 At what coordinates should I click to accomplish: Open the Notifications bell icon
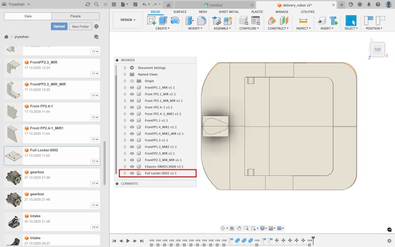pos(369,4)
